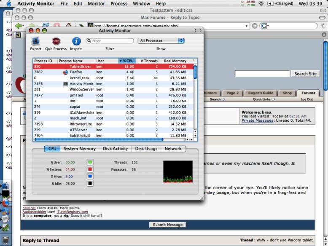
Task: Click the Search Site text field
Action: (262, 74)
